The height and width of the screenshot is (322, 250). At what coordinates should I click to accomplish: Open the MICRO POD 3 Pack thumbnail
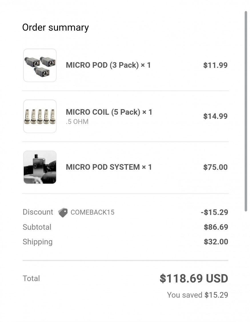(x=40, y=65)
